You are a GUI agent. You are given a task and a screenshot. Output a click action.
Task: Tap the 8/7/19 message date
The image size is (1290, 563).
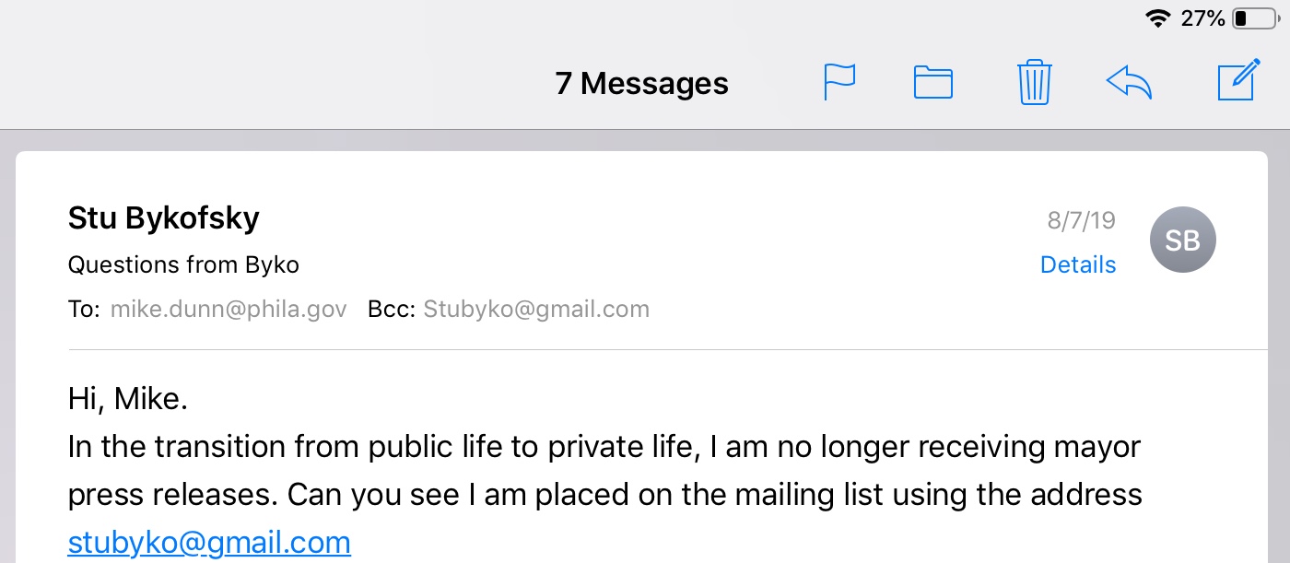[x=1081, y=221]
